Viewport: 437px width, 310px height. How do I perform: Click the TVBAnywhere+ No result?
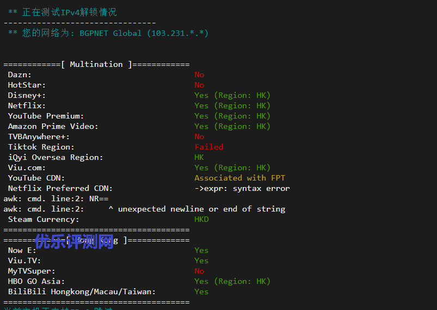tap(199, 137)
